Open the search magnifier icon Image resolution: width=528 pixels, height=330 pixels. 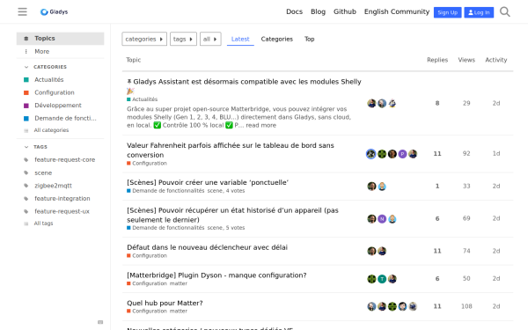pos(505,11)
